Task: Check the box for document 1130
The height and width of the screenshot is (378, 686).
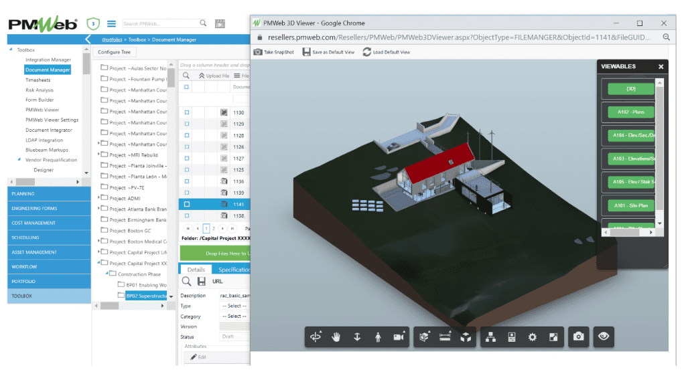Action: click(187, 113)
